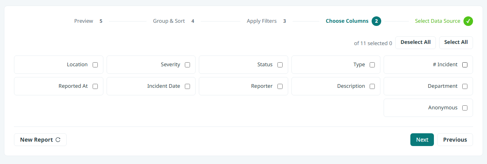Click the Anonymous column label

[x=443, y=108]
